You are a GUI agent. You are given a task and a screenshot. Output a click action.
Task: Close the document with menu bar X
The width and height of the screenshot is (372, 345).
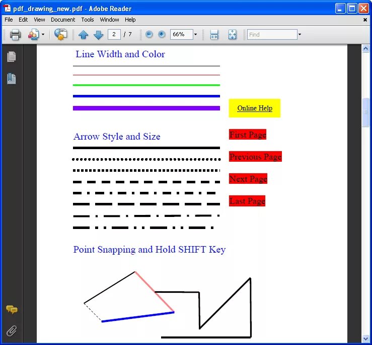coord(365,20)
